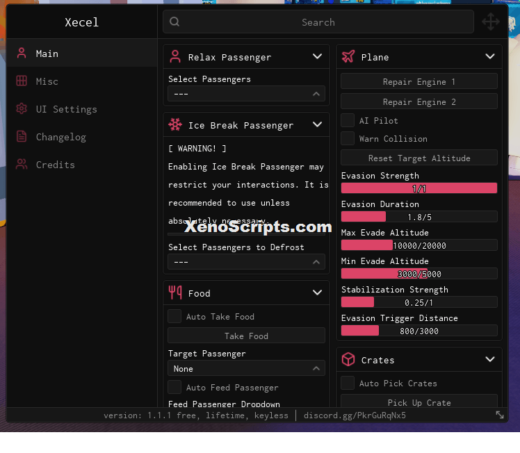The image size is (520, 453).
Task: Click the Crates box icon
Action: point(348,359)
